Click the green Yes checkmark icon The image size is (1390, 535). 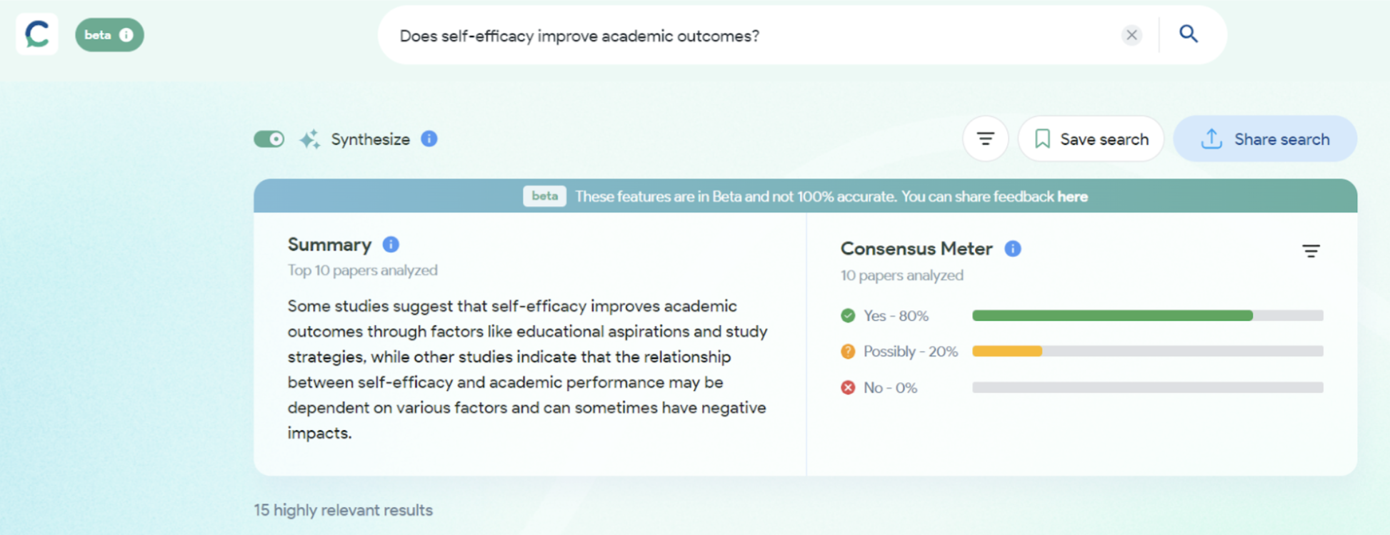point(848,315)
